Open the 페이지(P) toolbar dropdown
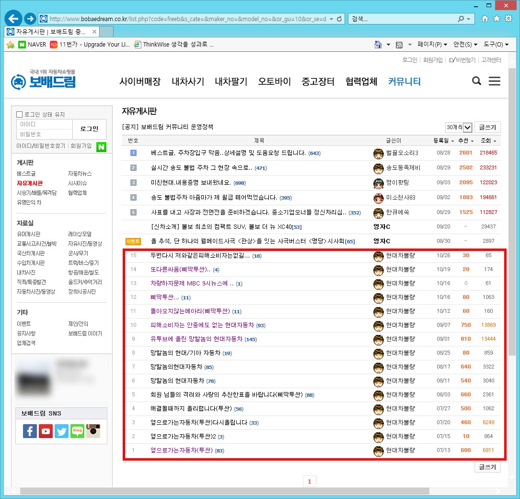The height and width of the screenshot is (499, 520). [432, 44]
